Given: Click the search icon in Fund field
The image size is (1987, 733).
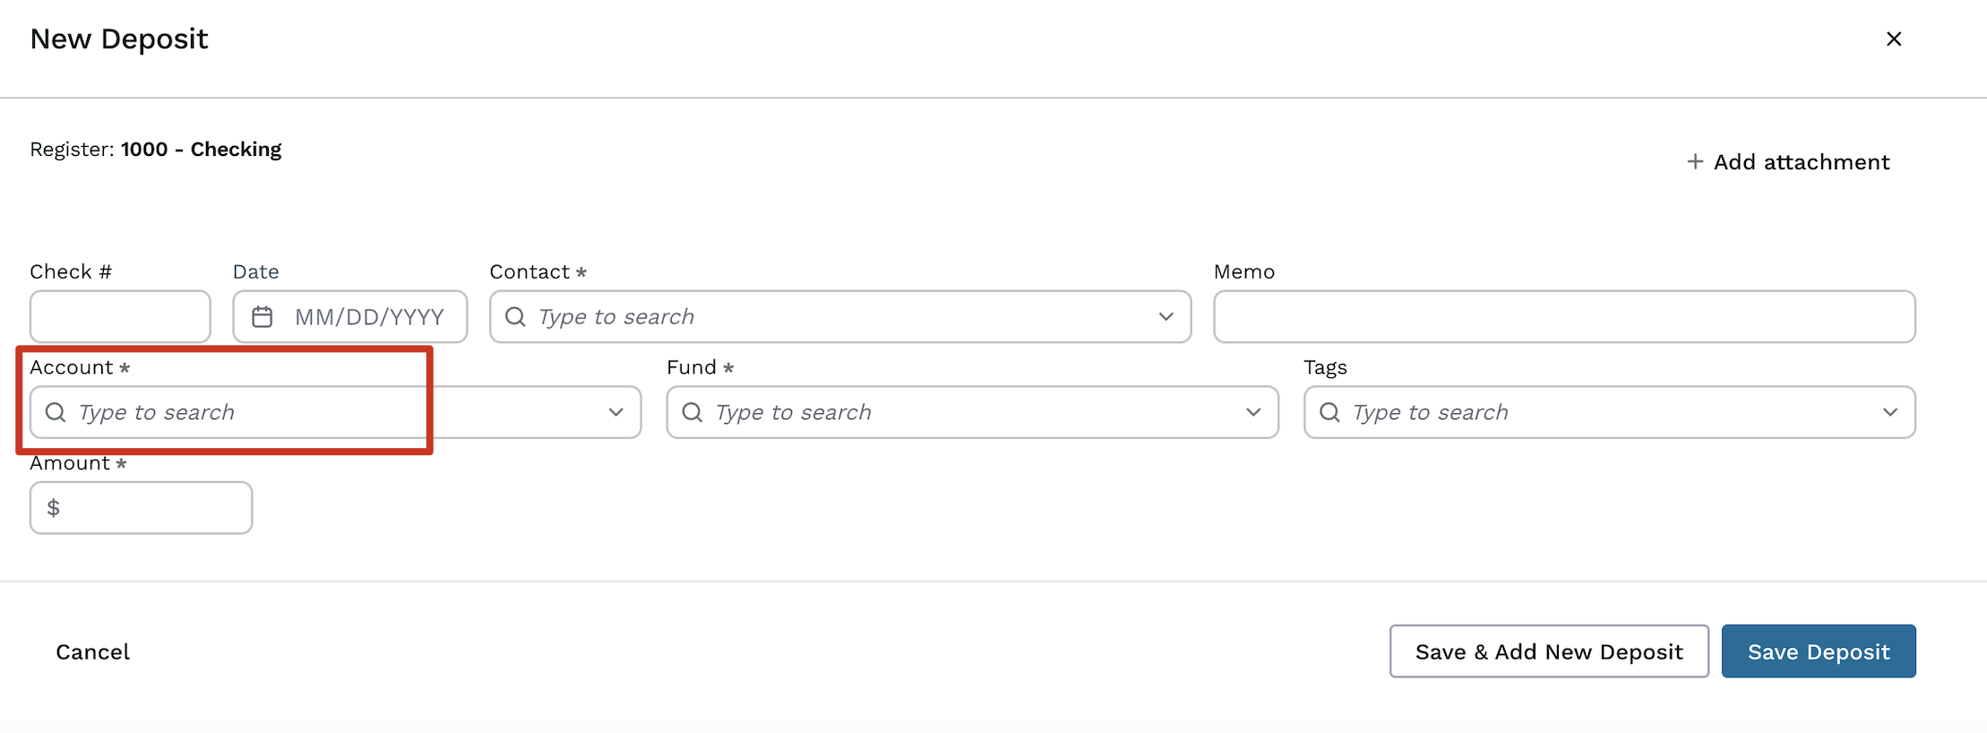Looking at the screenshot, I should click(692, 412).
